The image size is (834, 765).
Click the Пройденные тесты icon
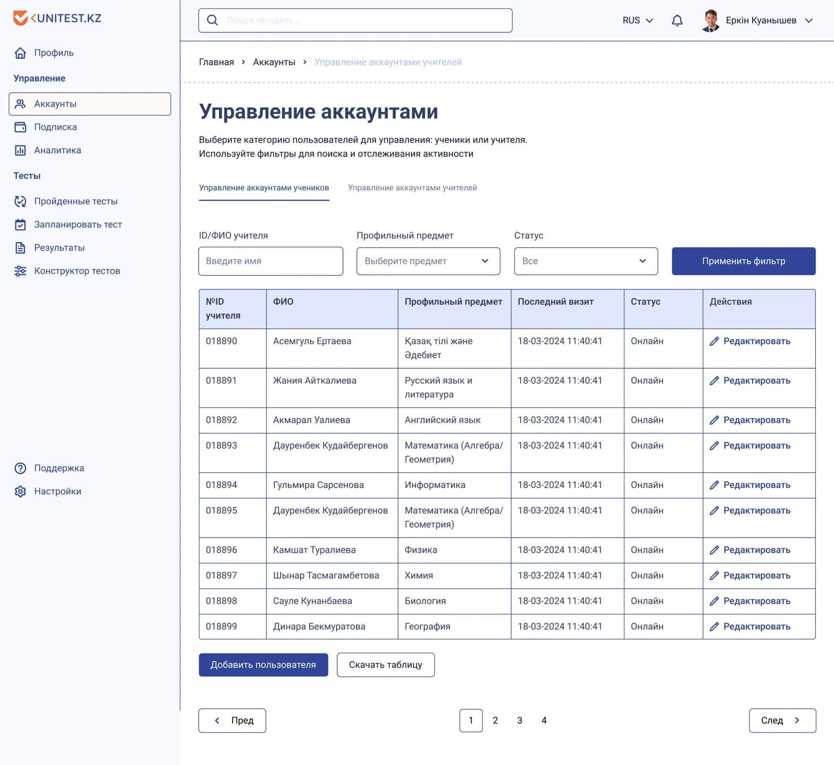(20, 201)
